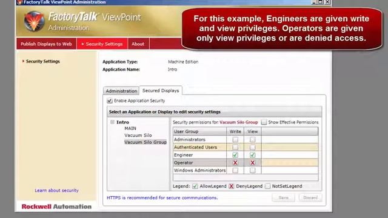The image size is (388, 218).
Task: Select the Vacuum Silo display
Action: [x=138, y=135]
